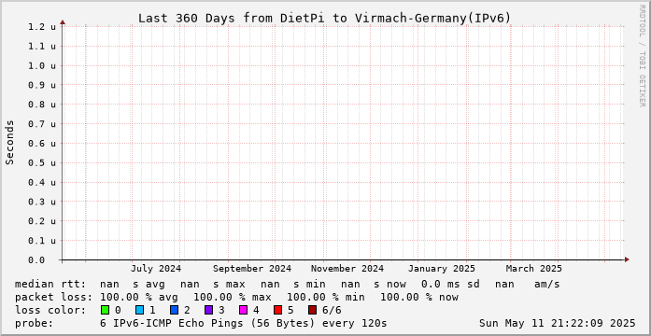Click the light blue loss color 1 swatch
The width and height of the screenshot is (651, 336).
tap(140, 310)
